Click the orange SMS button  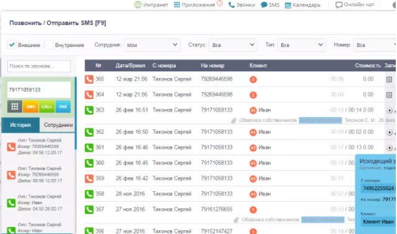click(30, 106)
